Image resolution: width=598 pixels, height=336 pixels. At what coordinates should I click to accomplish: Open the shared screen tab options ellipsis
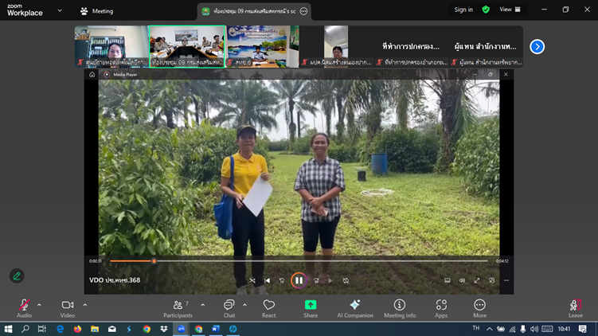(303, 11)
